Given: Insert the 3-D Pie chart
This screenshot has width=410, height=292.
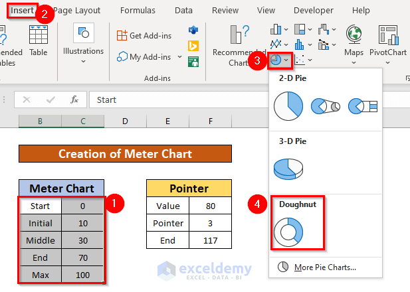Looking at the screenshot, I should tap(288, 167).
